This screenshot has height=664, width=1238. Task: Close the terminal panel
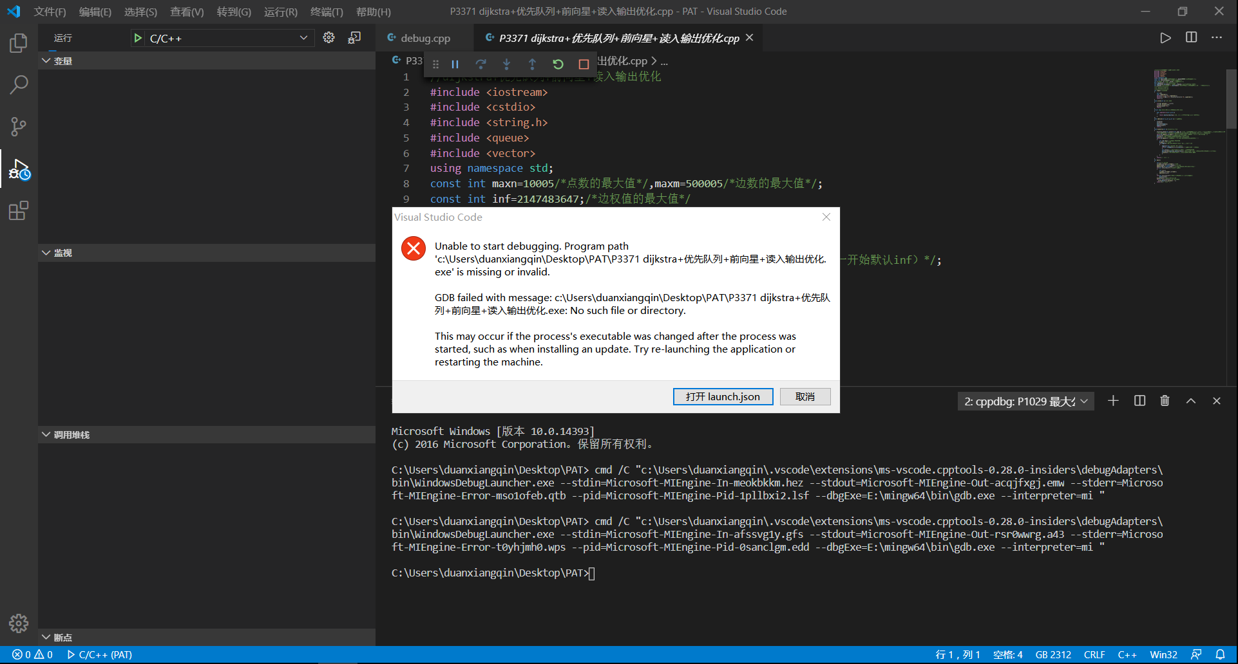coord(1216,401)
